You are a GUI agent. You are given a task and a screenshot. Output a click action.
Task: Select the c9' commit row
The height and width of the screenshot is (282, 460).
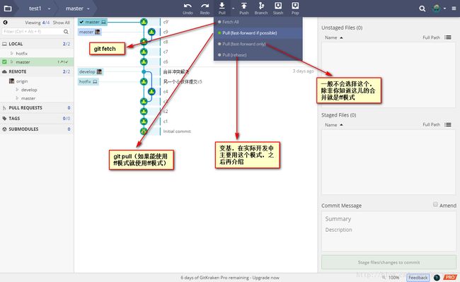(166, 22)
